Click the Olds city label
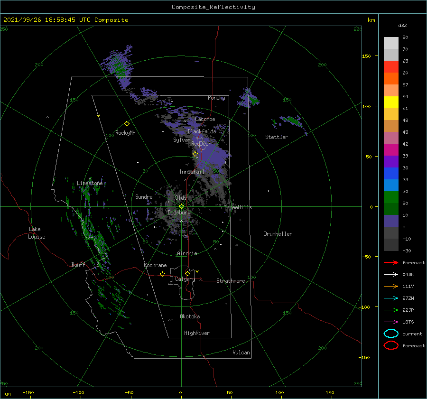The height and width of the screenshot is (399, 427). [181, 198]
